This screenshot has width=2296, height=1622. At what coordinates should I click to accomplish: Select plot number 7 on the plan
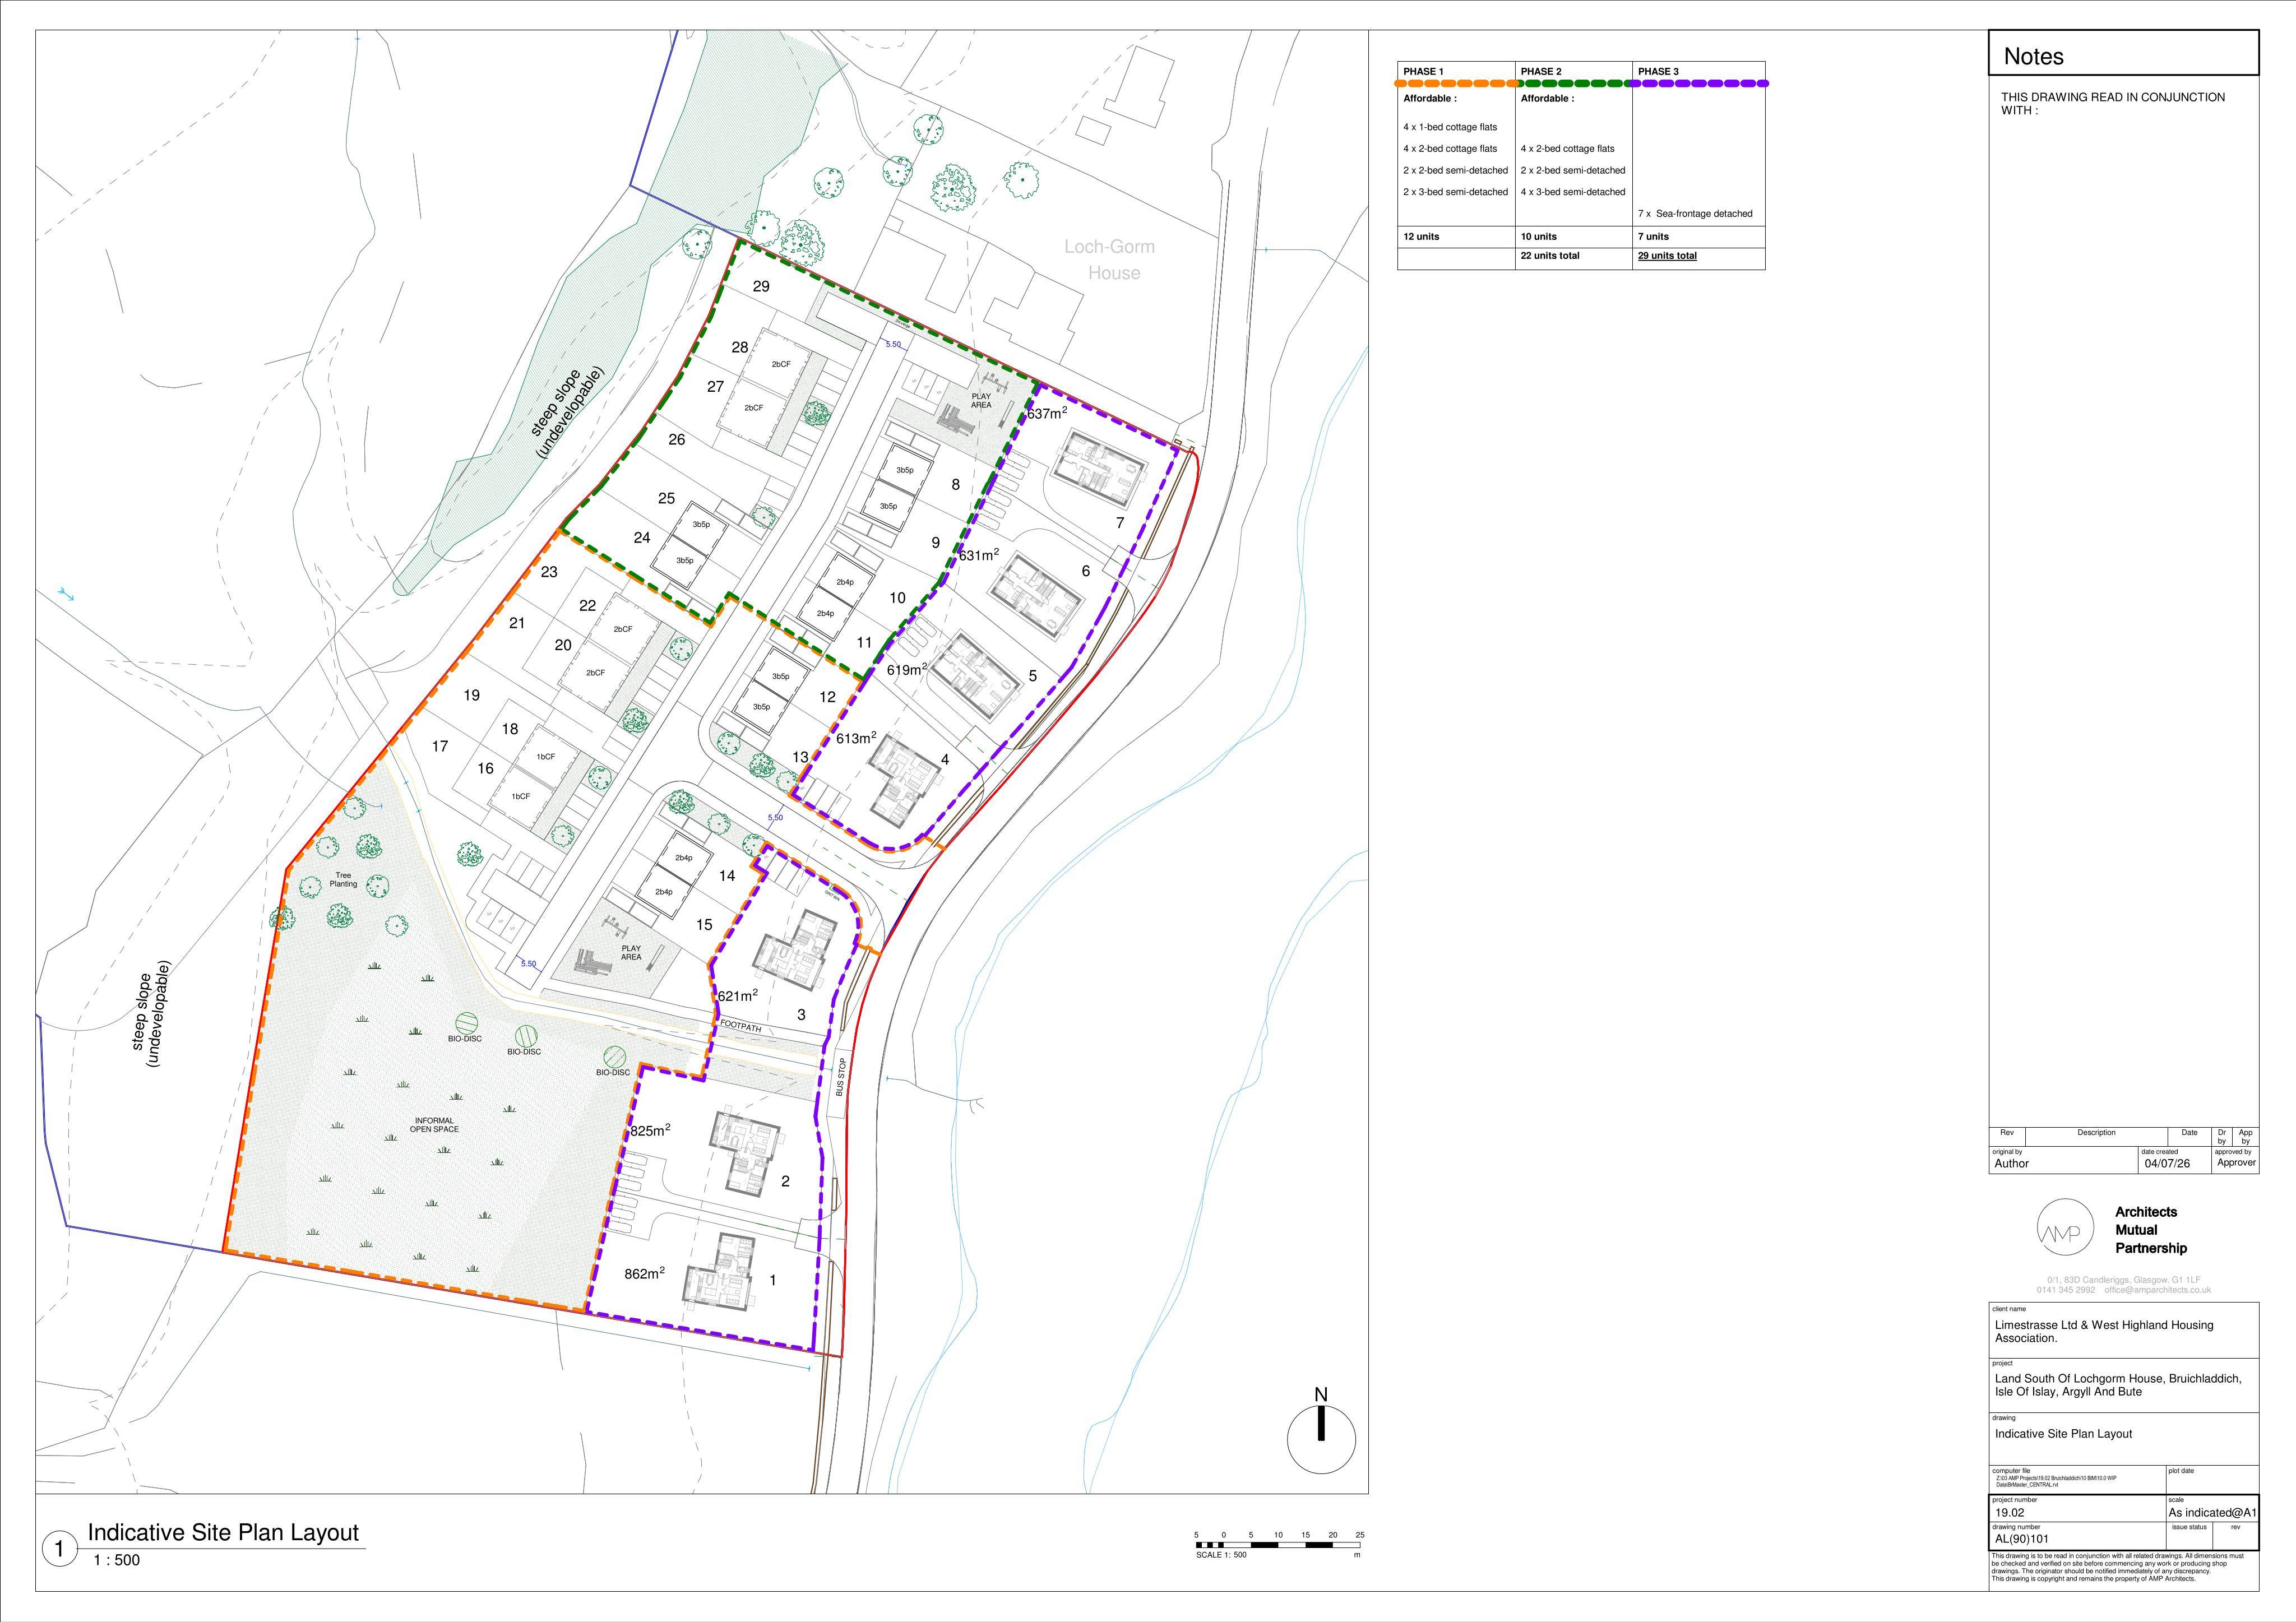click(x=1120, y=523)
